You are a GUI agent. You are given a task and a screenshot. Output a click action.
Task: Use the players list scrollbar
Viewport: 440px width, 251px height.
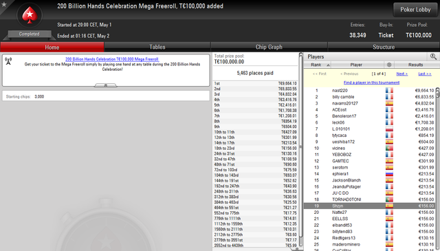[437, 94]
